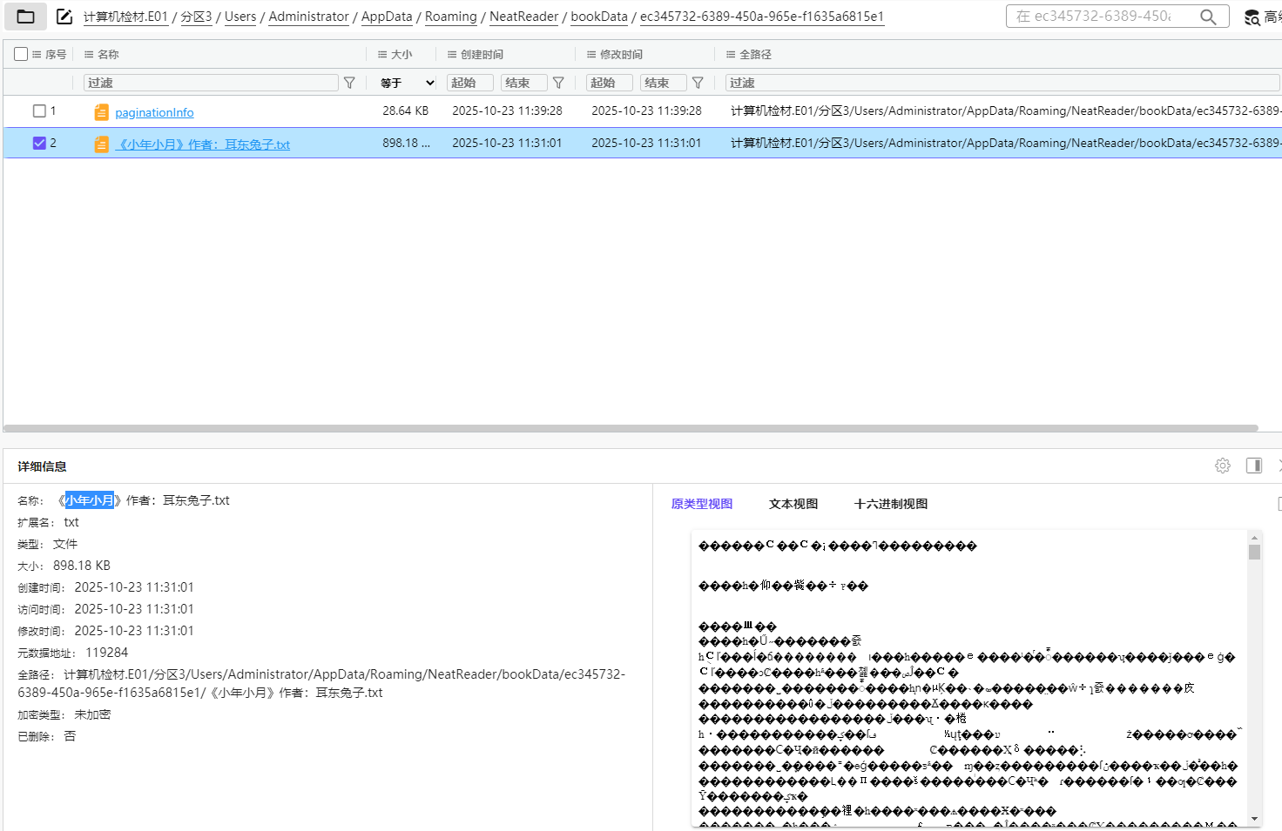Open the folder browser icon top-left
Image resolution: width=1282 pixels, height=831 pixels.
click(x=25, y=16)
